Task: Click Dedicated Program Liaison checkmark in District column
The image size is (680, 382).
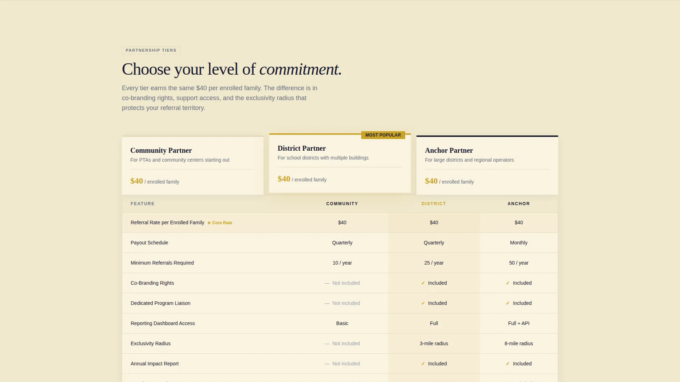Action: [x=423, y=303]
